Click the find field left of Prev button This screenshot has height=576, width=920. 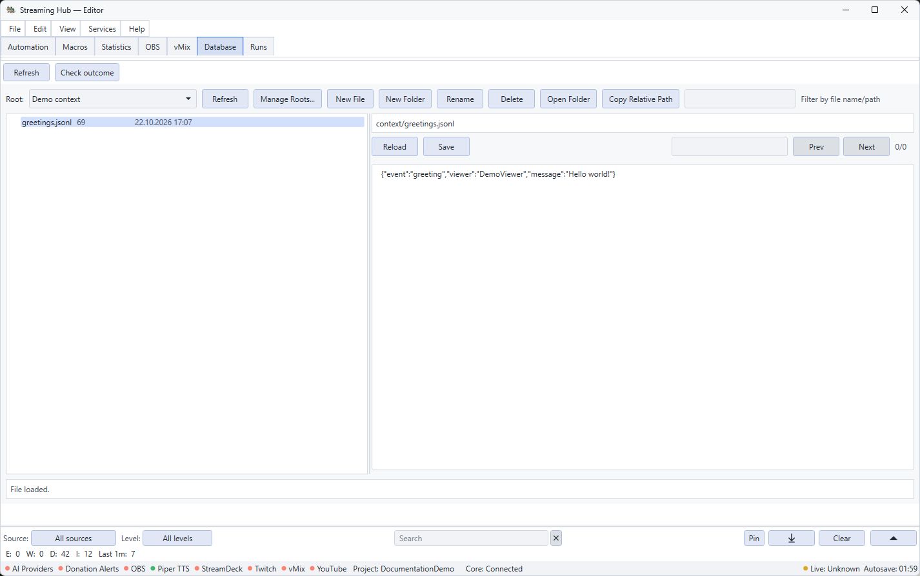pyautogui.click(x=730, y=146)
